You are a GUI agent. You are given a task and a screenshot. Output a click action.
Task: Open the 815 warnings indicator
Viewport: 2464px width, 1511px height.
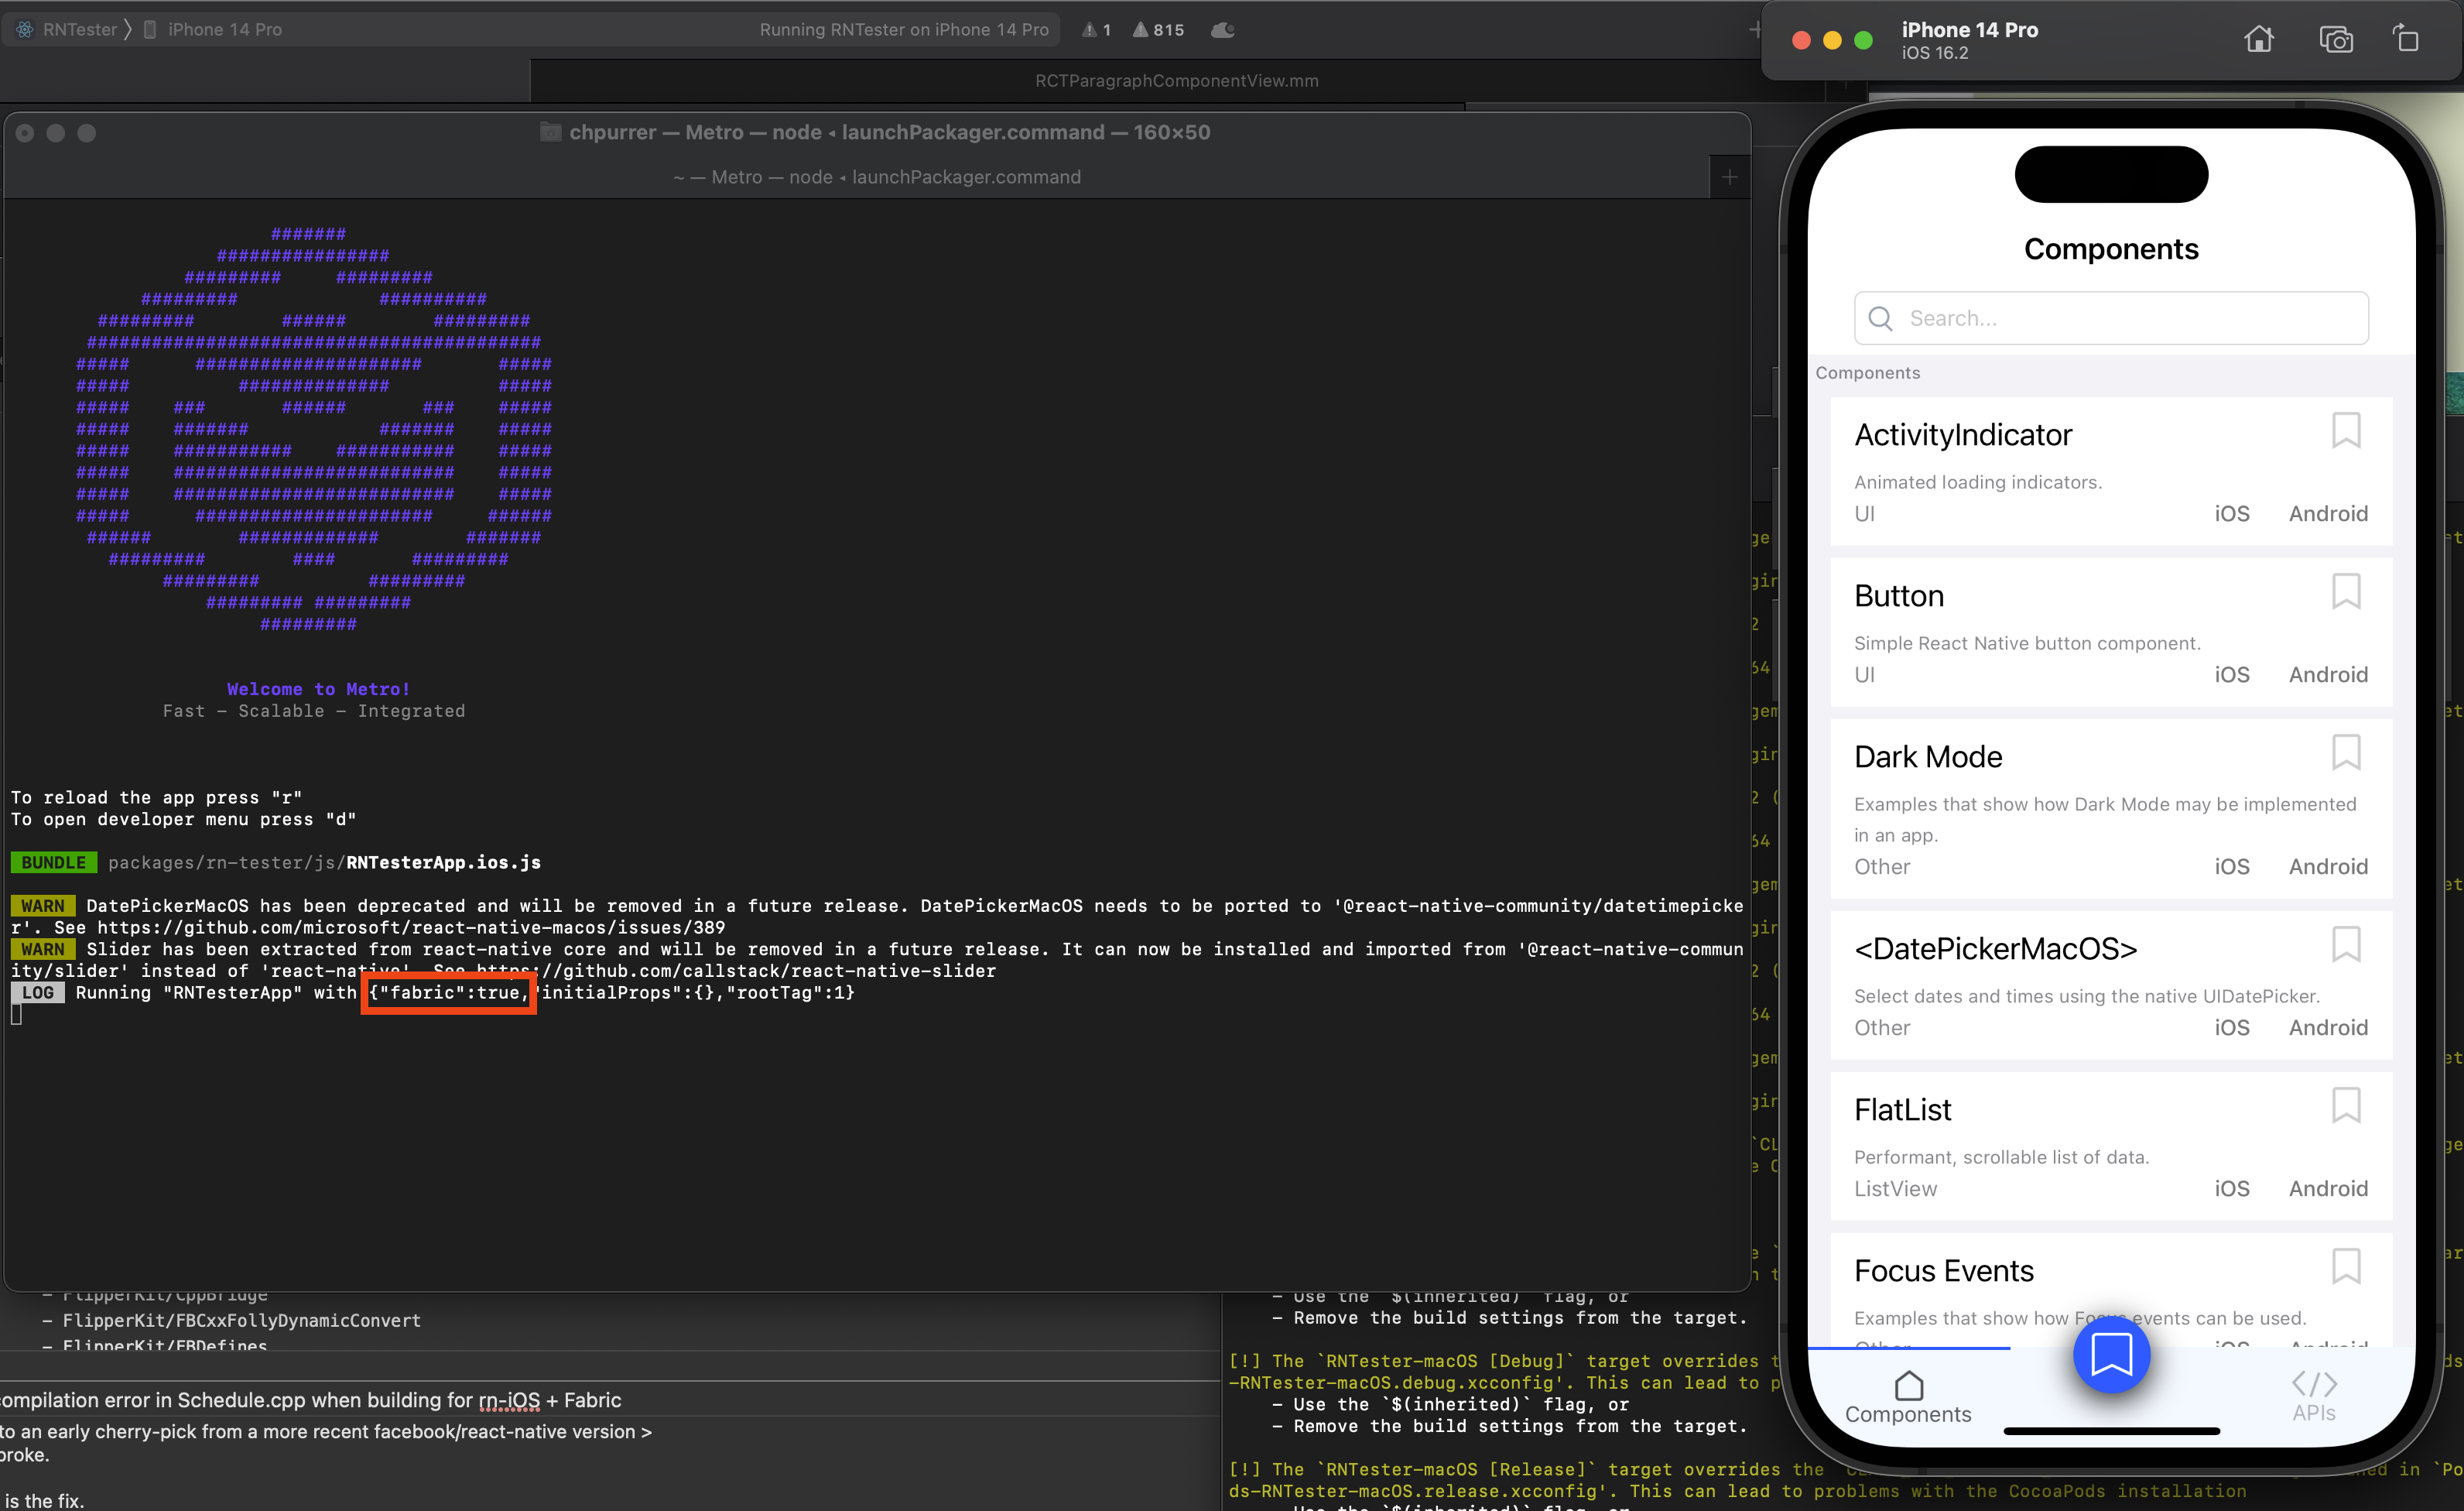pyautogui.click(x=1158, y=30)
